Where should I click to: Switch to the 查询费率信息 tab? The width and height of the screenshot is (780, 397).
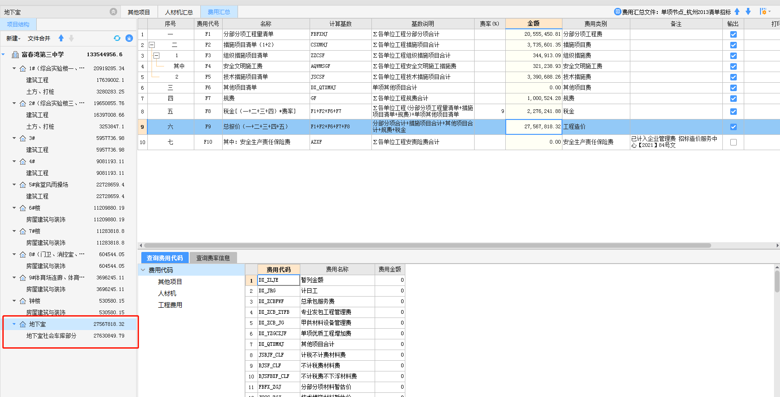pyautogui.click(x=213, y=258)
